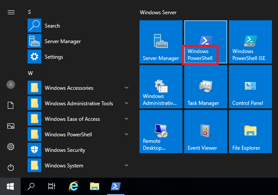The width and height of the screenshot is (278, 195).
Task: Open Settings from the sidebar gear icon
Action: click(11, 147)
